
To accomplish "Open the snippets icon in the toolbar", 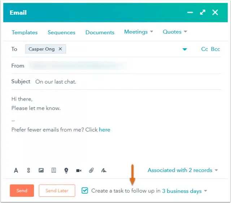I will pyautogui.click(x=53, y=171).
